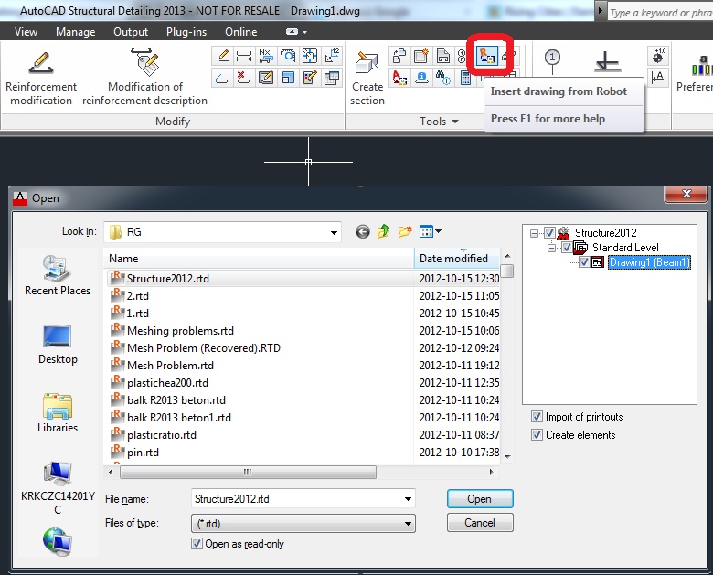Click the calculator icon in Tools

pyautogui.click(x=465, y=78)
